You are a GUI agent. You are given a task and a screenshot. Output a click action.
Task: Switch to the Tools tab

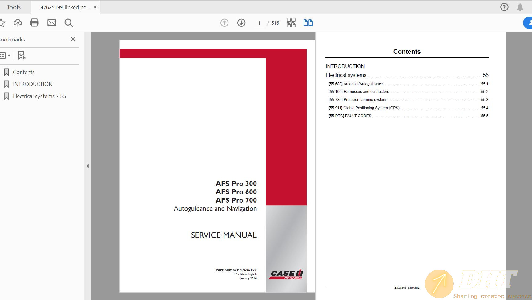click(14, 7)
